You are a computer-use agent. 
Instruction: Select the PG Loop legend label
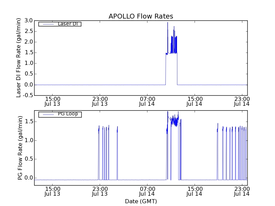[68, 114]
